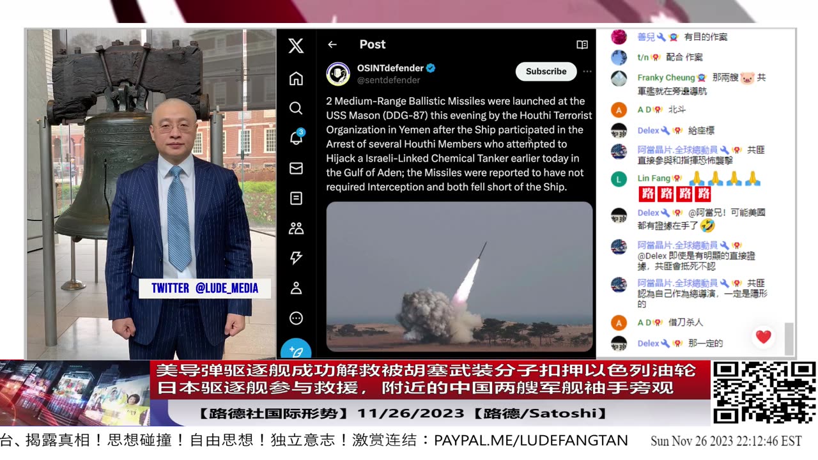The image size is (818, 460).
Task: Open the lightning bolt Premium icon
Action: (296, 258)
